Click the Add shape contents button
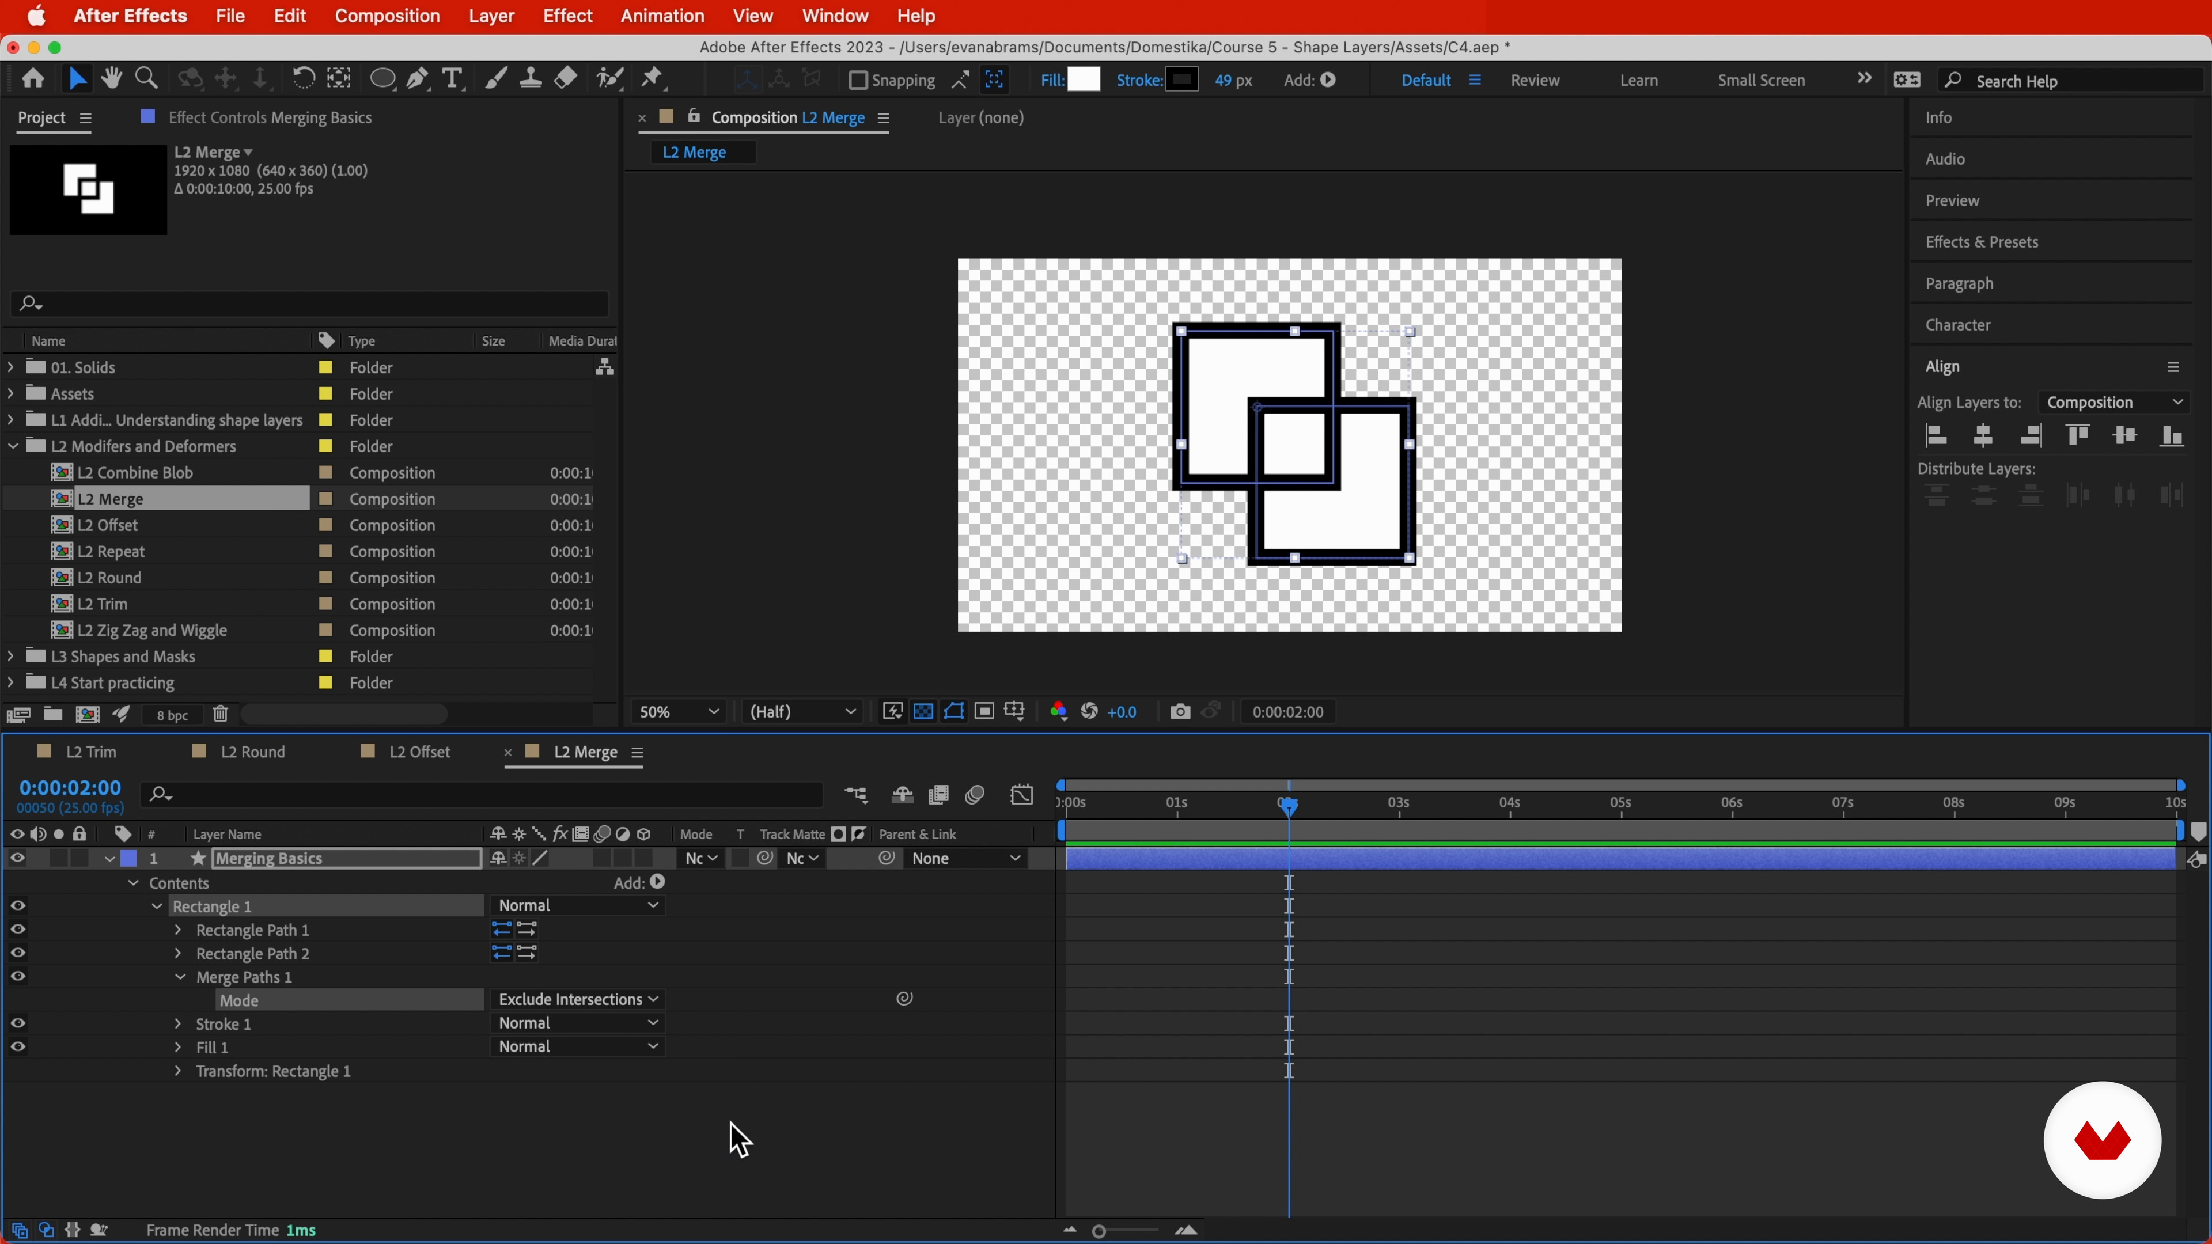The height and width of the screenshot is (1244, 2212). 657,882
